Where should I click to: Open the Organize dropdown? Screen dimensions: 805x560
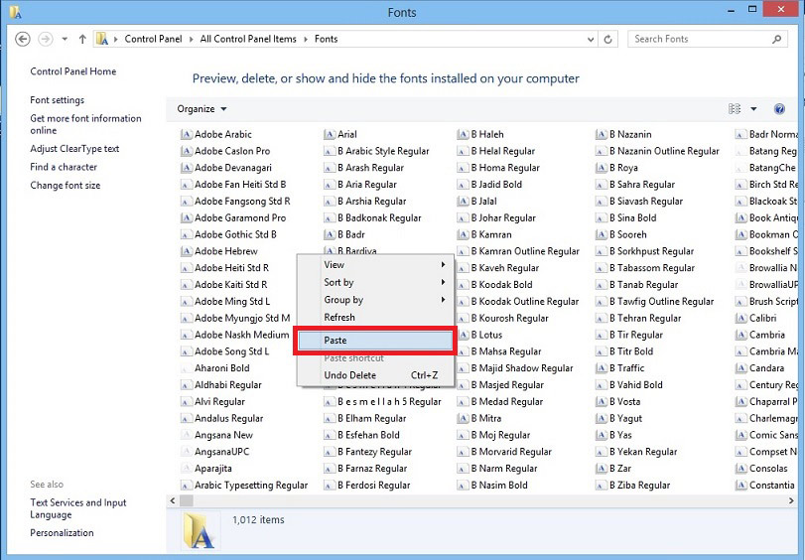coord(201,109)
